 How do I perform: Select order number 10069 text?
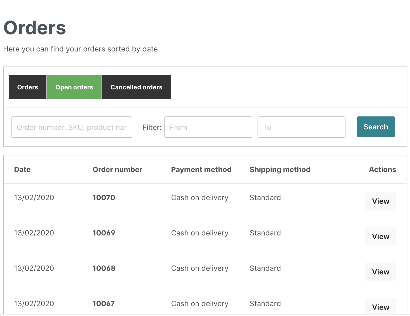coord(104,233)
